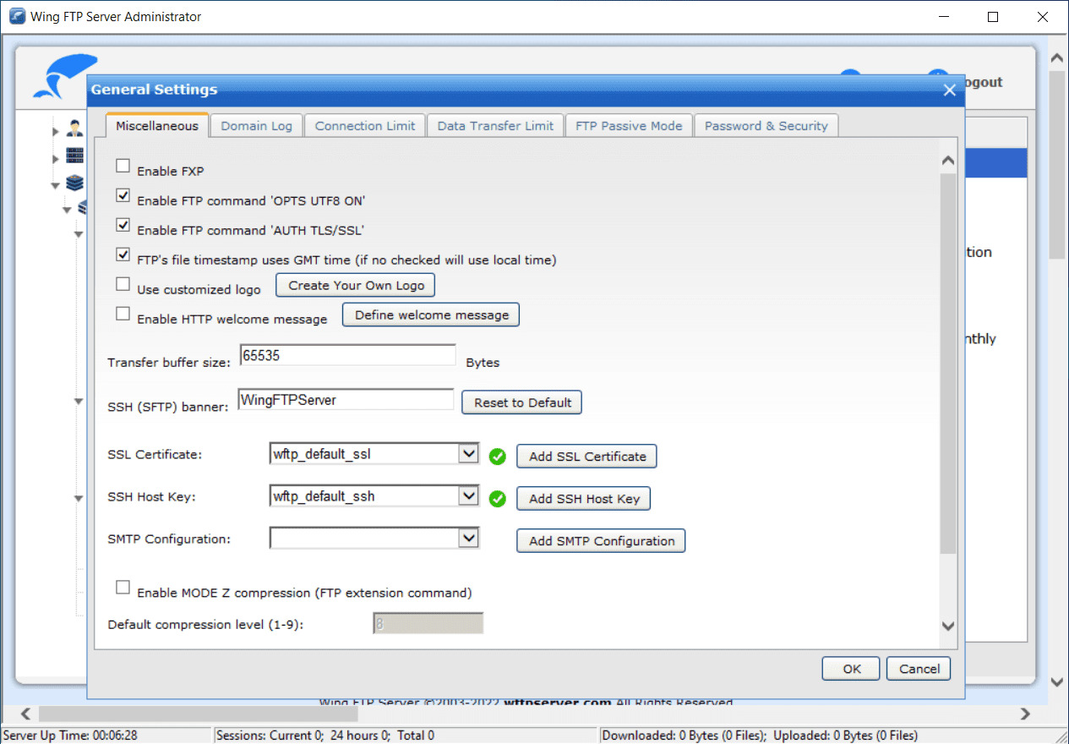Click Add SMTP Configuration button
Image resolution: width=1069 pixels, height=744 pixels.
[x=602, y=541]
